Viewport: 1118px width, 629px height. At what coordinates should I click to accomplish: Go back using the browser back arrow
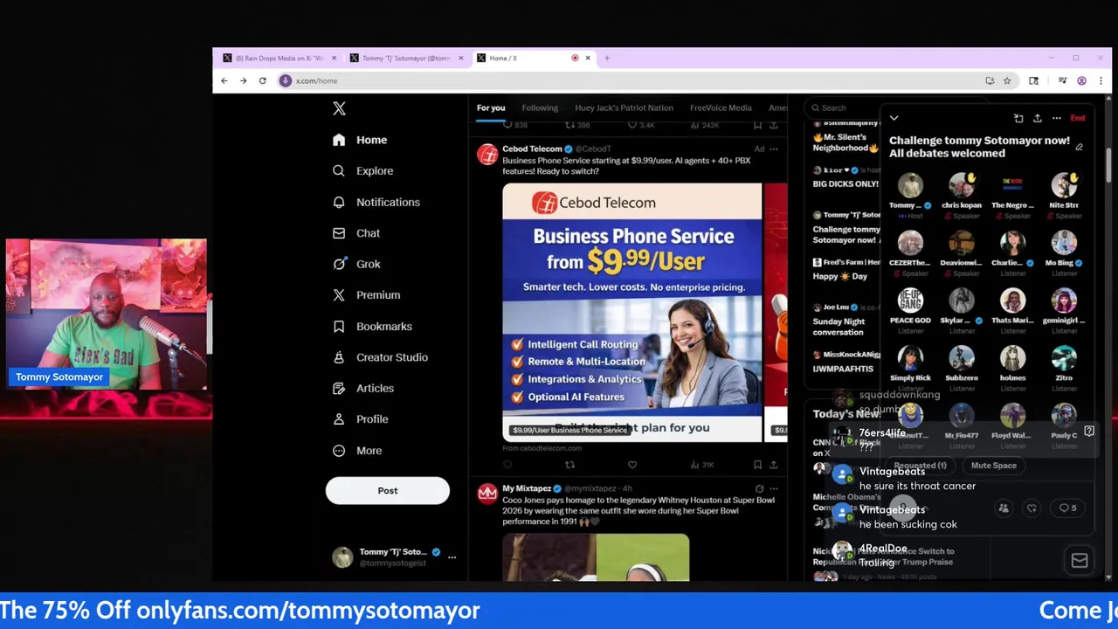click(x=224, y=80)
